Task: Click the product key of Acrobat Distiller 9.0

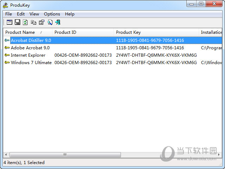Action: [x=150, y=40]
